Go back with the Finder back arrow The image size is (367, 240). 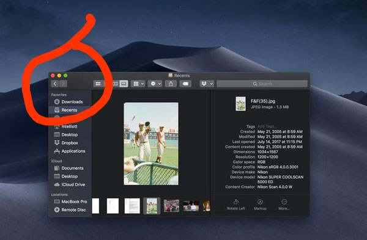(x=55, y=84)
